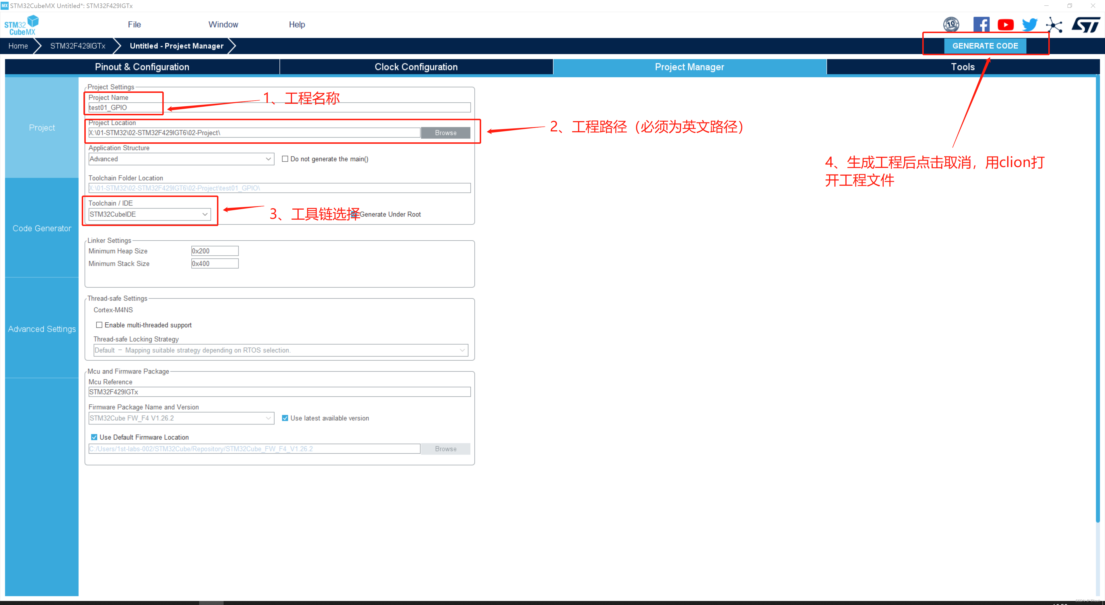Viewport: 1105px width, 605px height.
Task: Enable 'Do not generate the main()' checkbox
Action: tap(285, 159)
